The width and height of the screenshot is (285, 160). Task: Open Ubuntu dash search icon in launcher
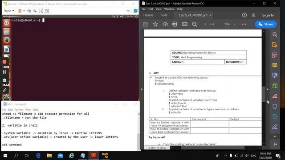[6, 23]
